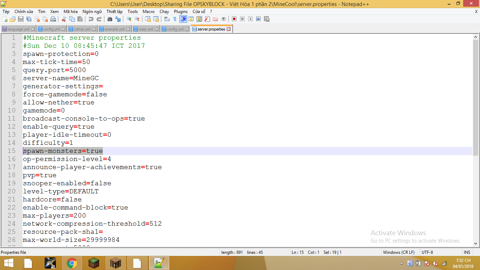The height and width of the screenshot is (270, 480).
Task: Open Google Chrome from the taskbar
Action: click(72, 263)
